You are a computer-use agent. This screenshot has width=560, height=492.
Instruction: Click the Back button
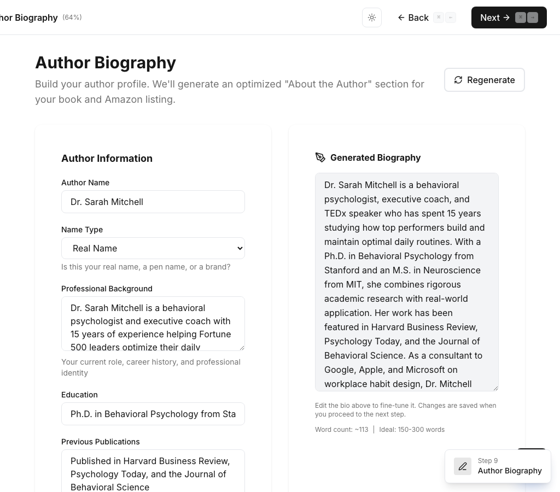pos(413,17)
